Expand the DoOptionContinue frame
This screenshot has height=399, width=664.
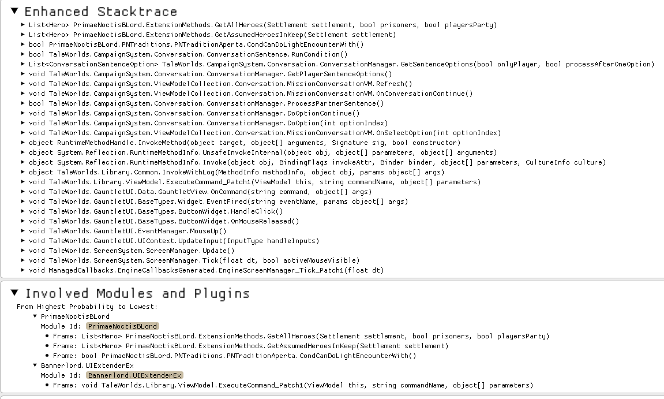[23, 113]
